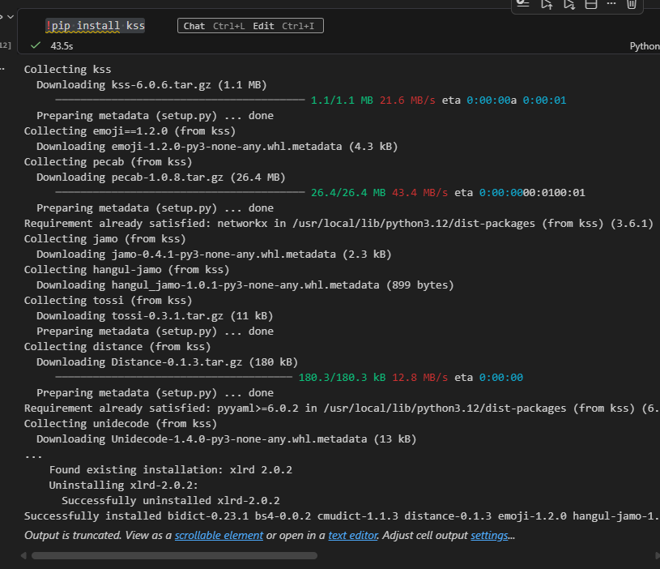Change the cell language from Python
Screen dimensions: 660x569
(645, 46)
